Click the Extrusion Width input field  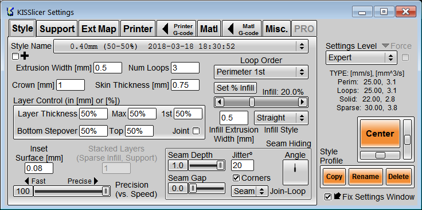tap(108, 68)
